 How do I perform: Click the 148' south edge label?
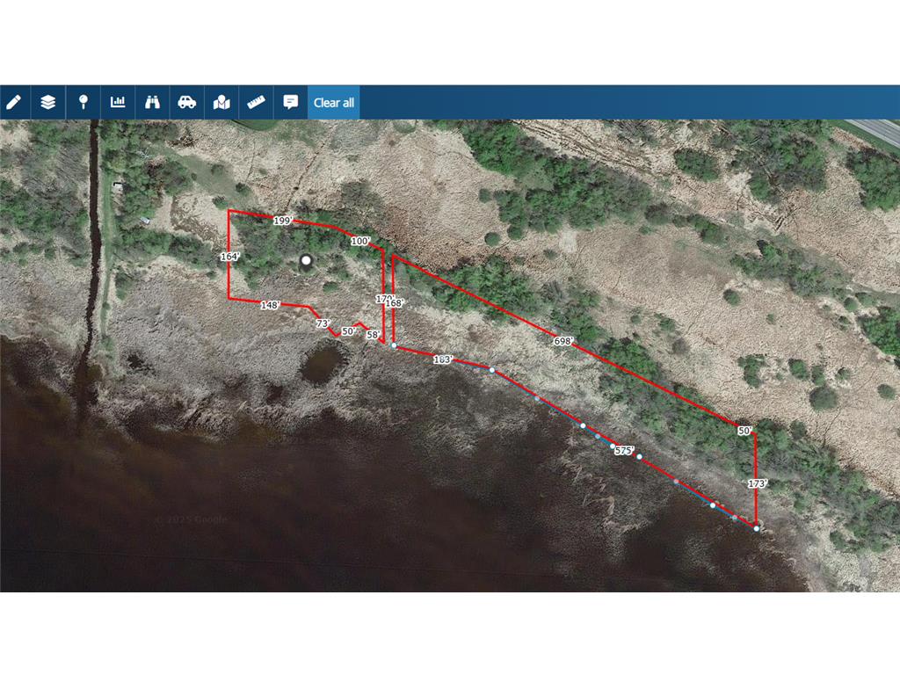[x=270, y=305]
